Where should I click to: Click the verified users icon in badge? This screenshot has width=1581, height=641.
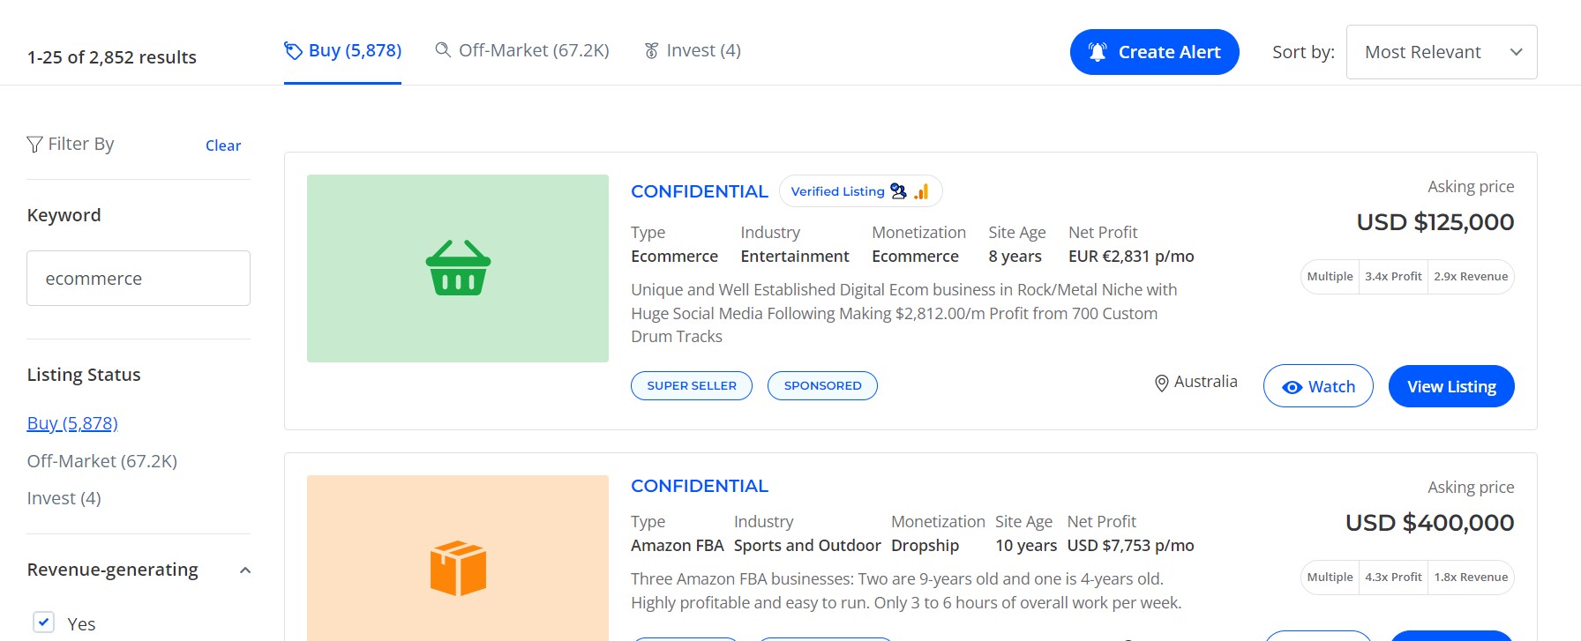898,191
